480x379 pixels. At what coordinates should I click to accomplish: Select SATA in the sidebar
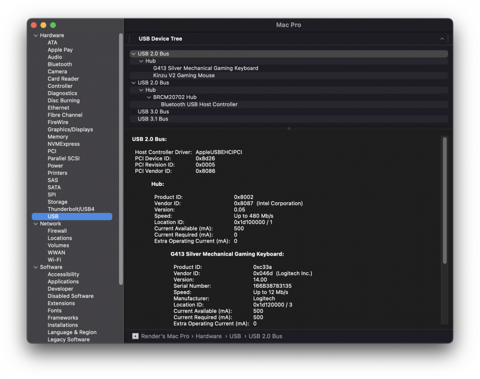pyautogui.click(x=54, y=187)
